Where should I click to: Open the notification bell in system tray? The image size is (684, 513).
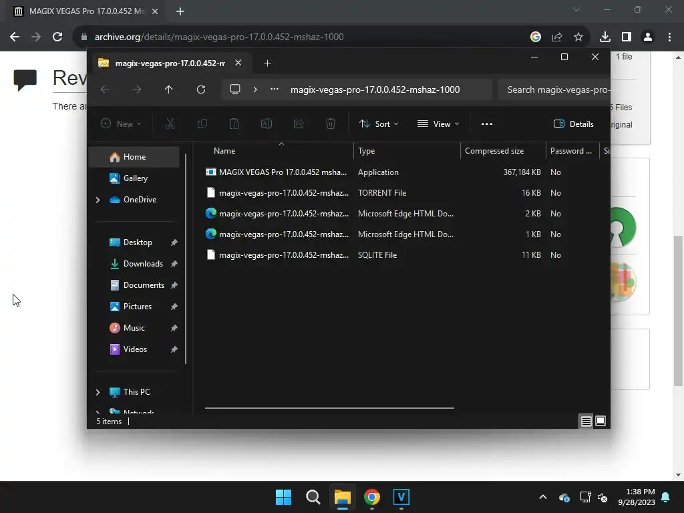(666, 497)
